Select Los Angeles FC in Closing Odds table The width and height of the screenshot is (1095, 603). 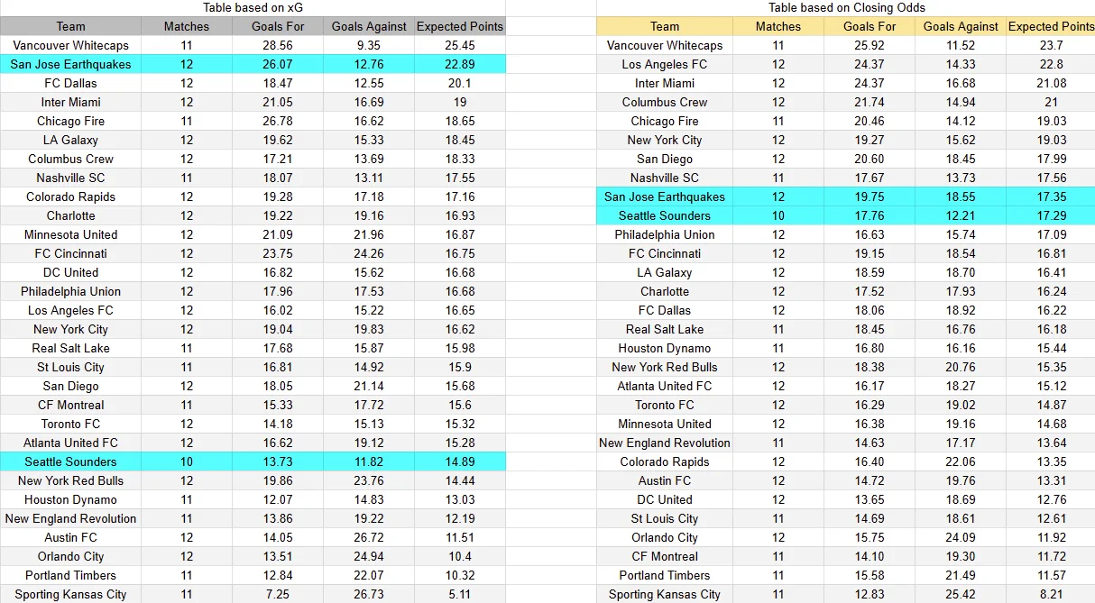pos(665,64)
